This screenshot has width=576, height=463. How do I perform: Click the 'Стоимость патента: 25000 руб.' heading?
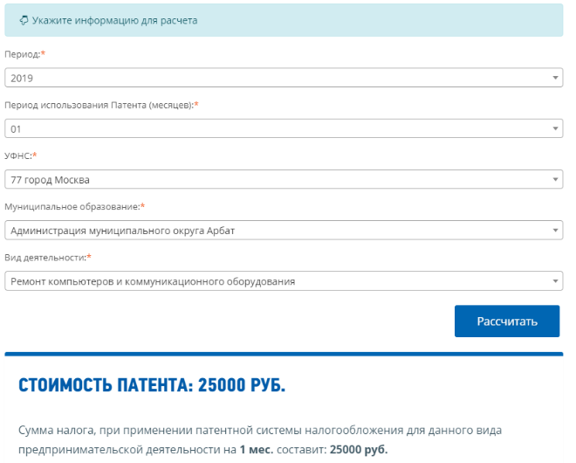pos(152,385)
